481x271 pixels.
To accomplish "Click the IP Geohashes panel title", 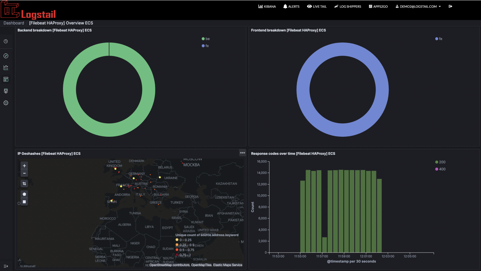I will pos(49,154).
